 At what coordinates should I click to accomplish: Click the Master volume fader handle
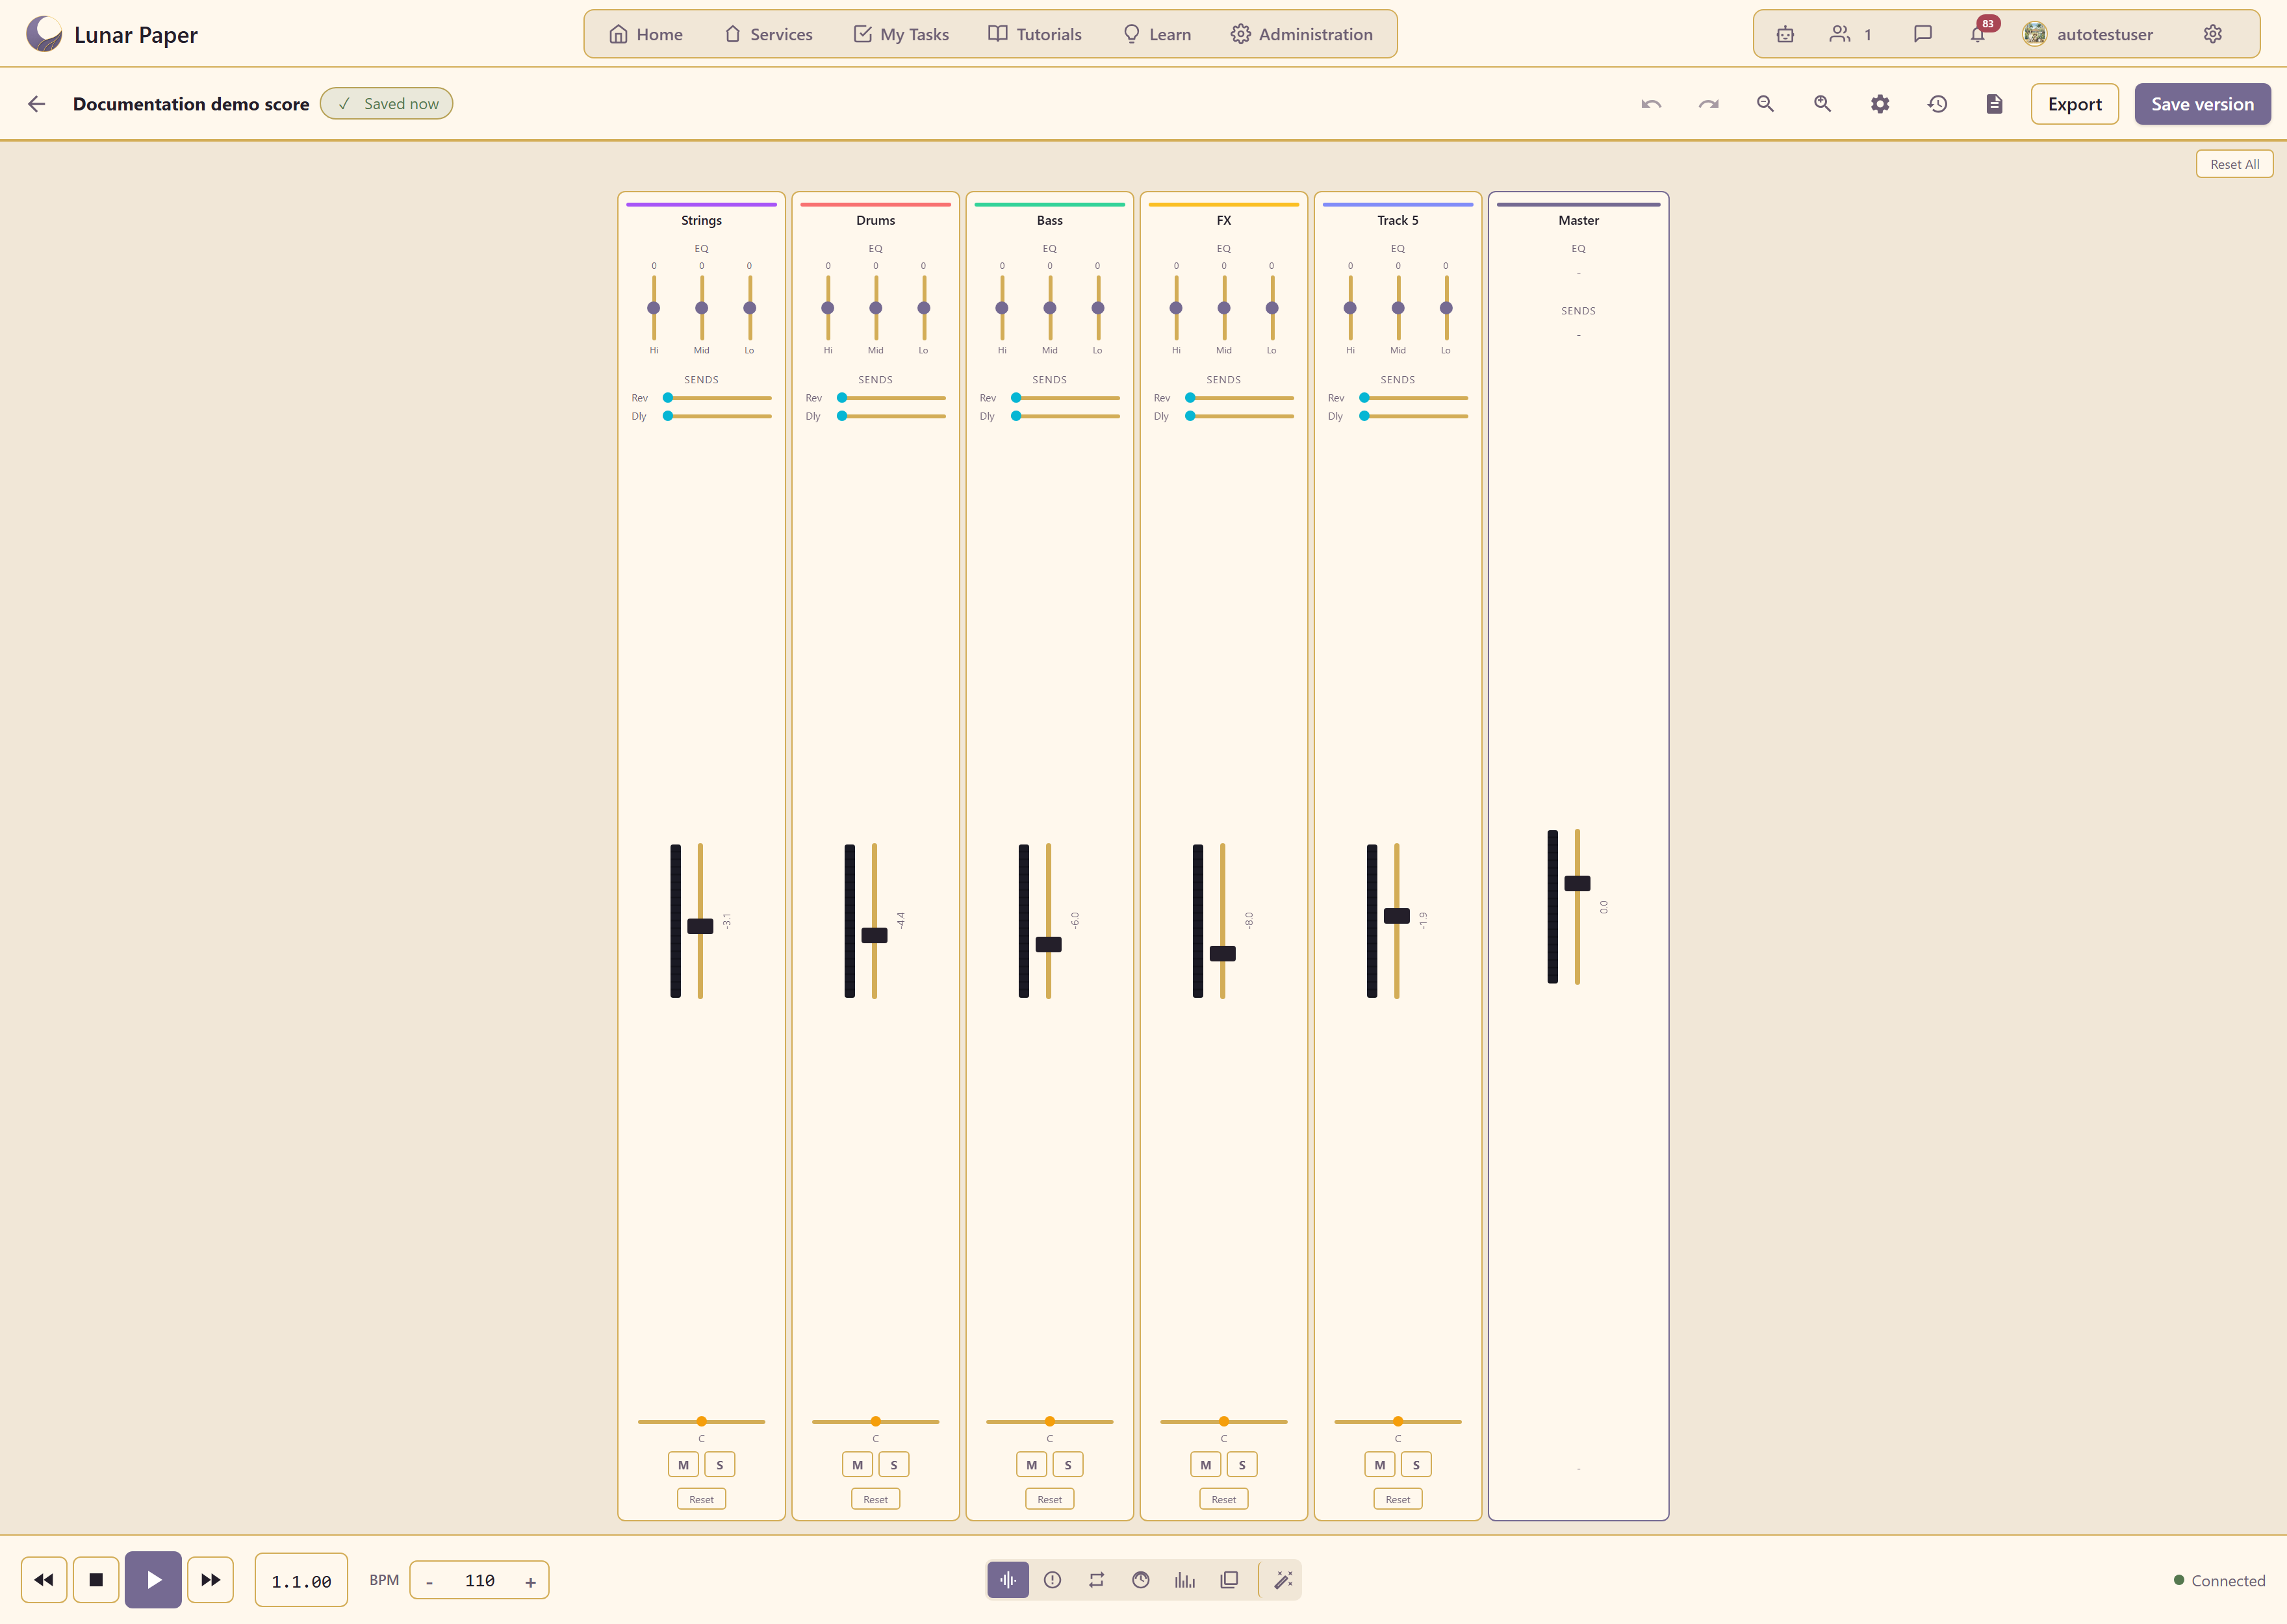tap(1577, 883)
